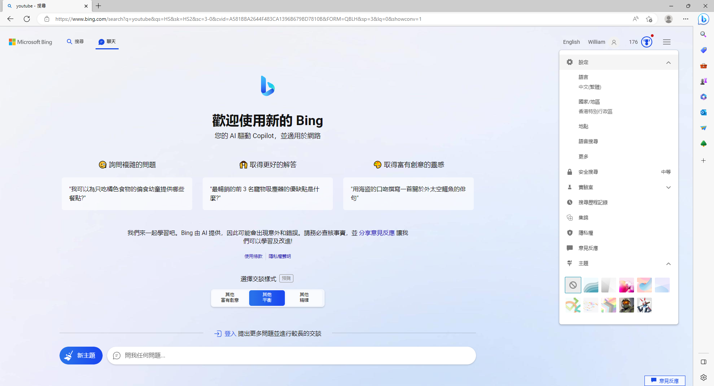The height and width of the screenshot is (386, 714).
Task: Open the Microsoft 365 sidebar icon
Action: (703, 97)
